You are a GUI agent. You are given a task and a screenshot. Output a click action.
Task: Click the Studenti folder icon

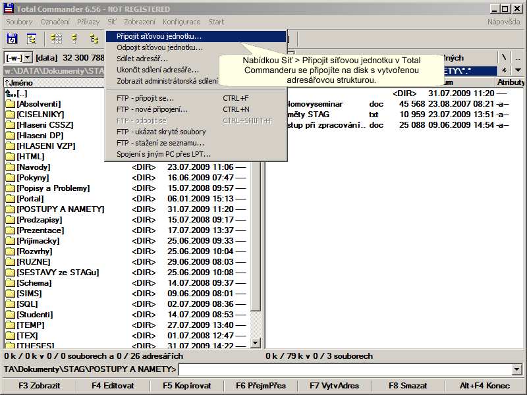point(11,315)
